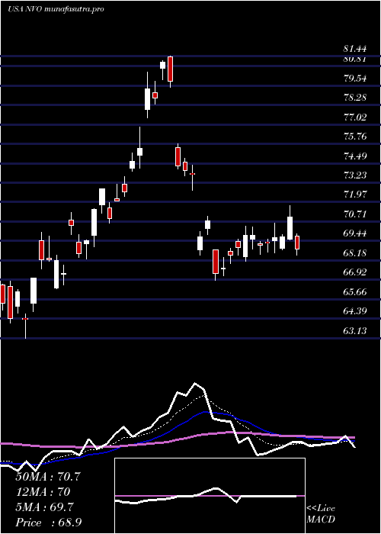Screen dimensions: 381x534
Task: Select the 68.18 price level label
Action: tap(355, 253)
